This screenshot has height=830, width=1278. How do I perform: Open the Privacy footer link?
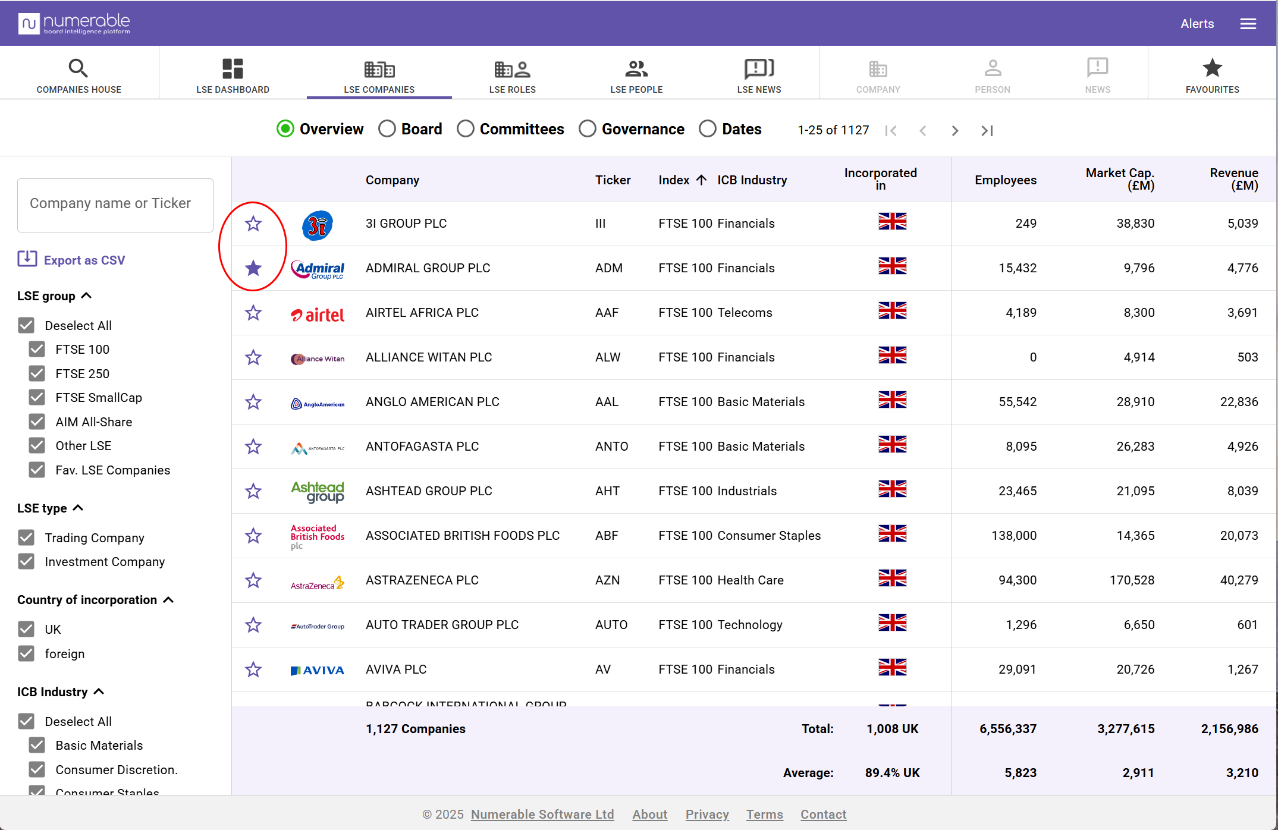pyautogui.click(x=706, y=815)
